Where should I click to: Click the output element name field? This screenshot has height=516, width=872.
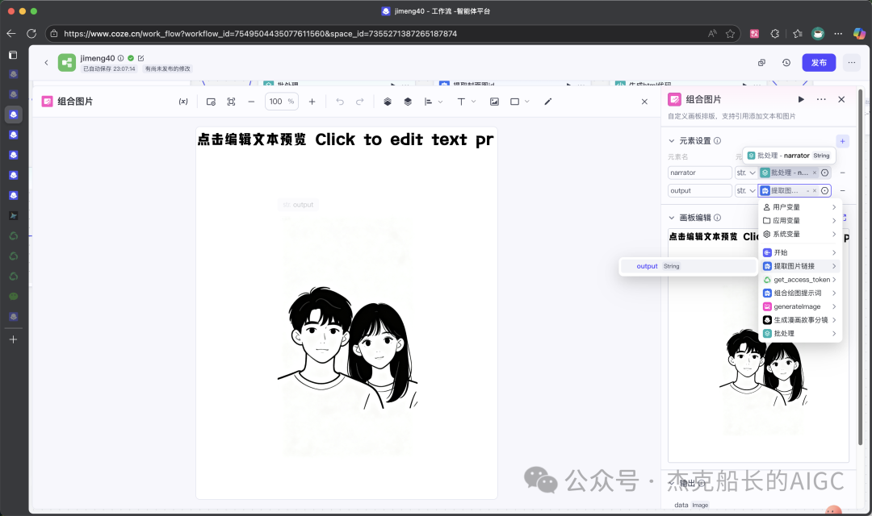[x=699, y=190]
